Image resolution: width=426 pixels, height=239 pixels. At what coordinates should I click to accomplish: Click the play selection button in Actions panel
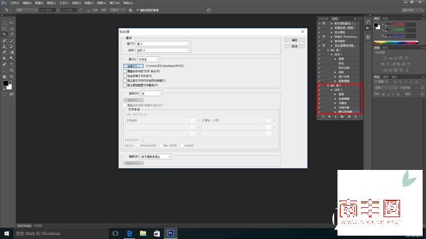[x=335, y=117]
